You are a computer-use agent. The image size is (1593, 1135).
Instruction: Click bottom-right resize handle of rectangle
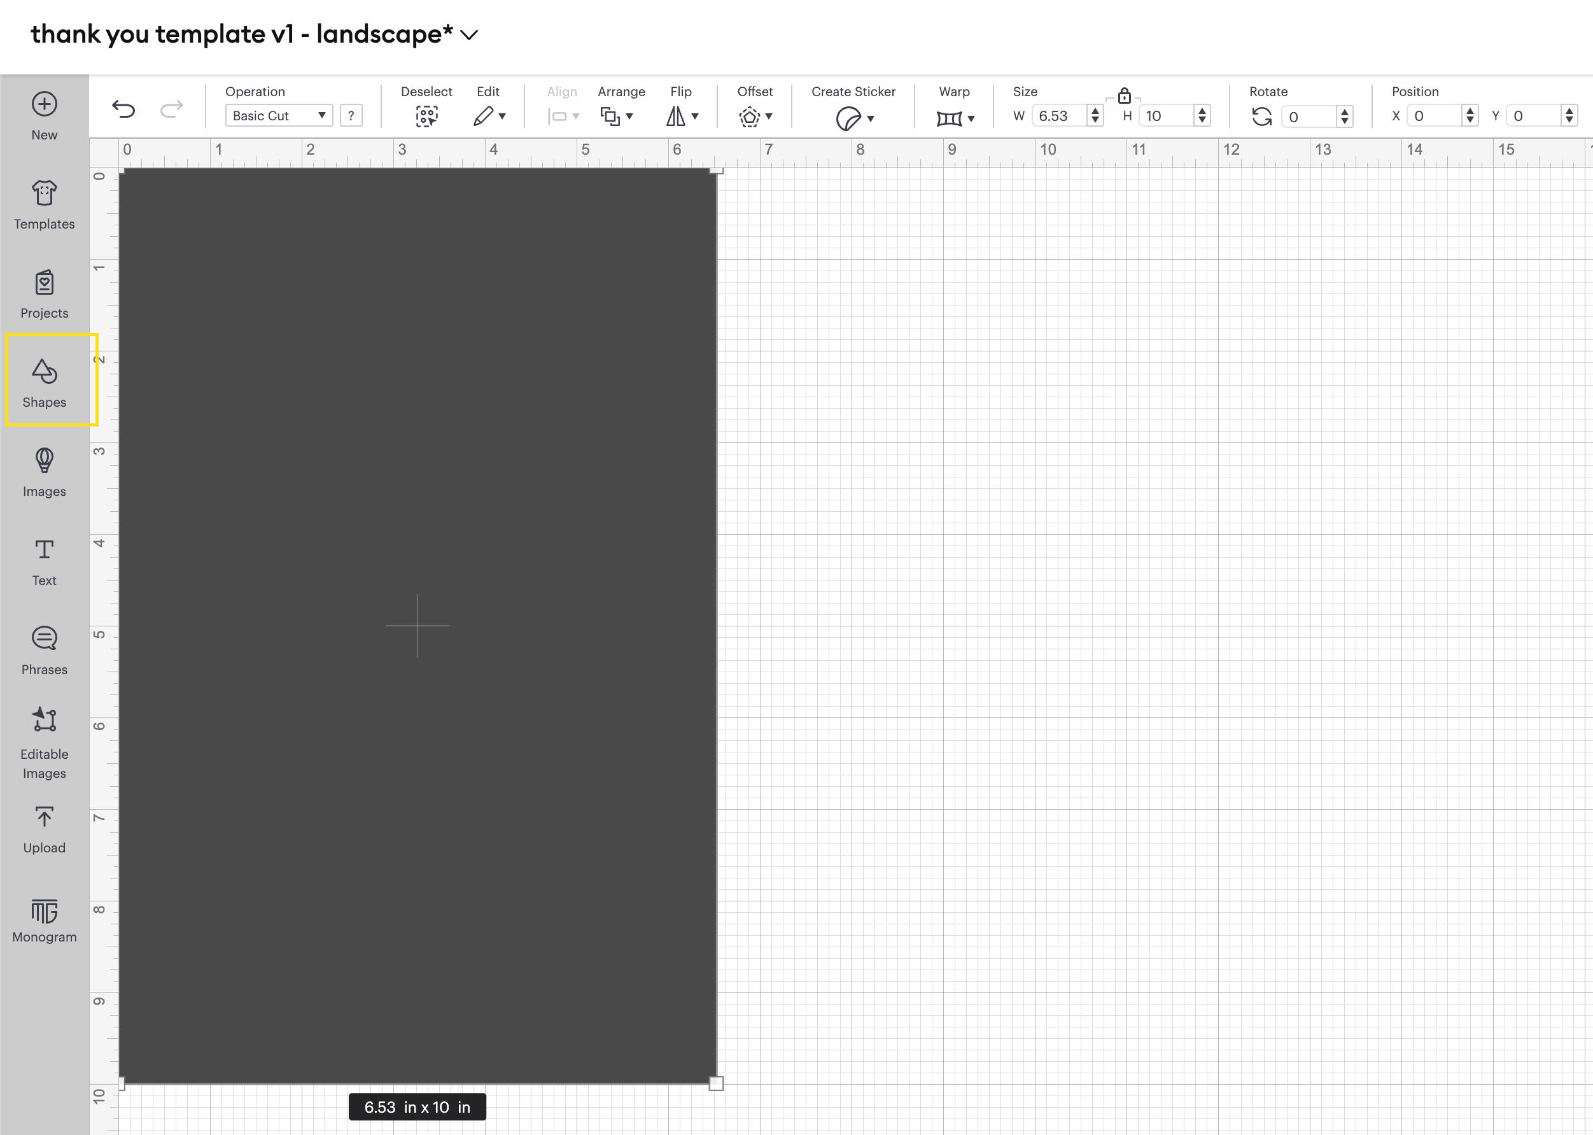point(715,1083)
